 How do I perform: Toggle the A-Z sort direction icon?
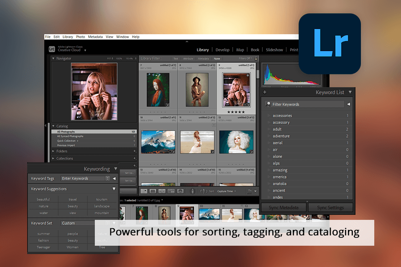203,191
